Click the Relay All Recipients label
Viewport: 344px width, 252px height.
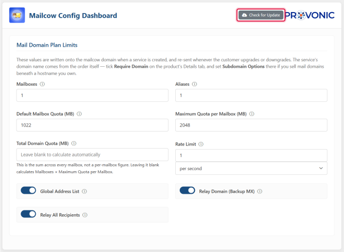click(60, 215)
